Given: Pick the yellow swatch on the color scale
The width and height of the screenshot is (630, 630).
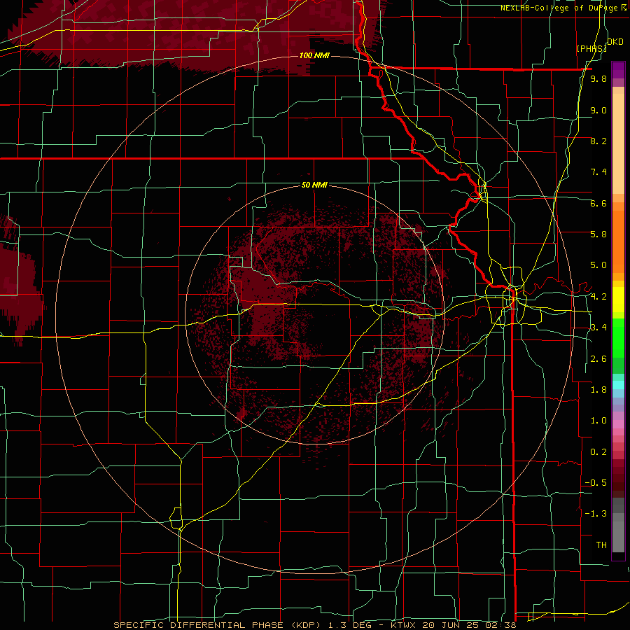Looking at the screenshot, I should [x=618, y=300].
